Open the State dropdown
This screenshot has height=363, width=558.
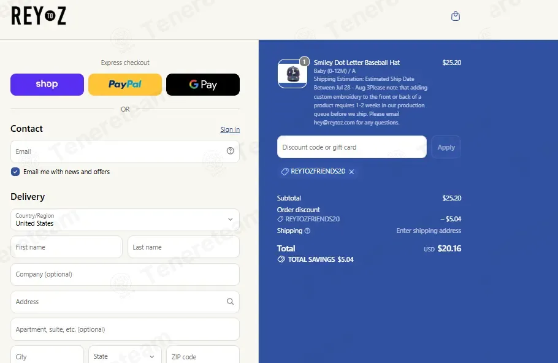pos(125,356)
